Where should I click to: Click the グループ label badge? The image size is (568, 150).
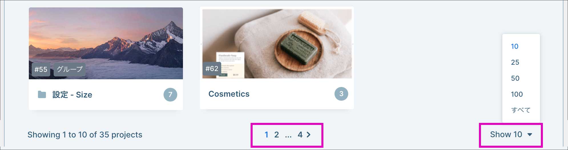point(70,69)
